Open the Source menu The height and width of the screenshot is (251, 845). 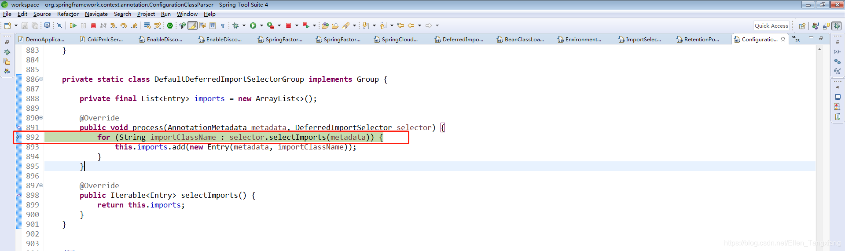pos(42,14)
